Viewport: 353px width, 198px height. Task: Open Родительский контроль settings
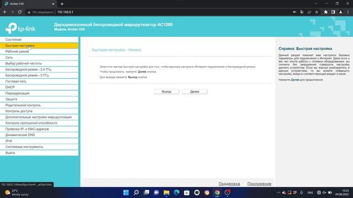click(39, 105)
